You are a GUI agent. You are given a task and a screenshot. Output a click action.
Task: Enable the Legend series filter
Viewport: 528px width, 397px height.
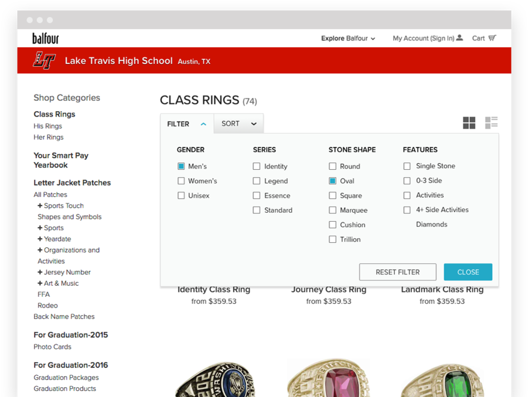pyautogui.click(x=256, y=181)
